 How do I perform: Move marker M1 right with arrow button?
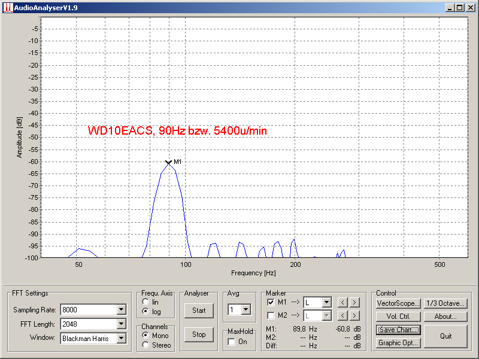(354, 303)
